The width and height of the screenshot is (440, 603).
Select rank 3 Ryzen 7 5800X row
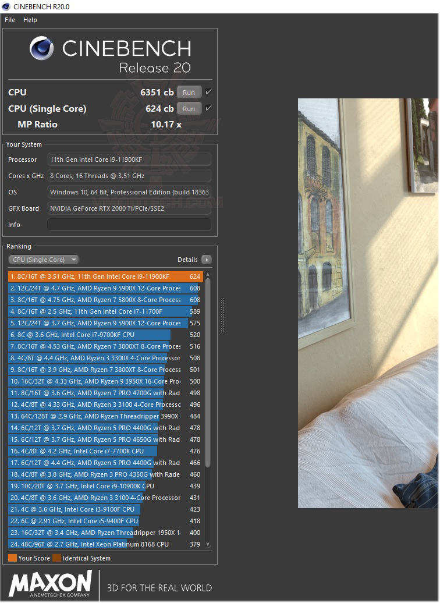[105, 300]
